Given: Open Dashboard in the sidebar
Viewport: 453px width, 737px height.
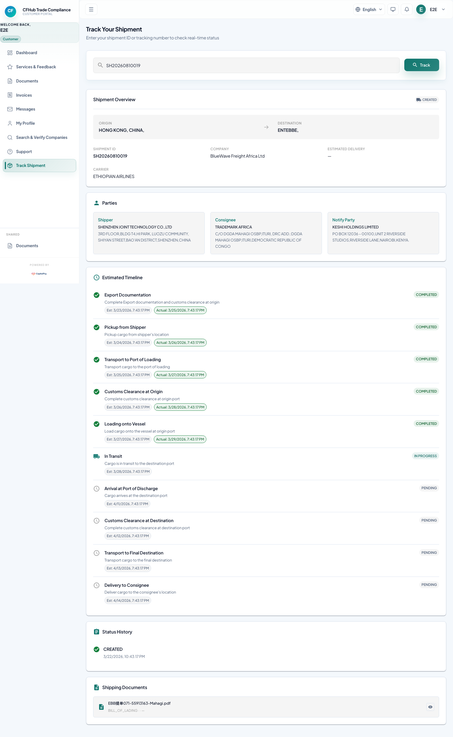Looking at the screenshot, I should pos(27,53).
